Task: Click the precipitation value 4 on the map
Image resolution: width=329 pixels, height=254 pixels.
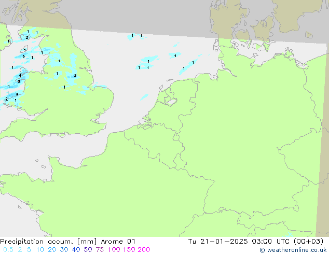Action: [20, 75]
